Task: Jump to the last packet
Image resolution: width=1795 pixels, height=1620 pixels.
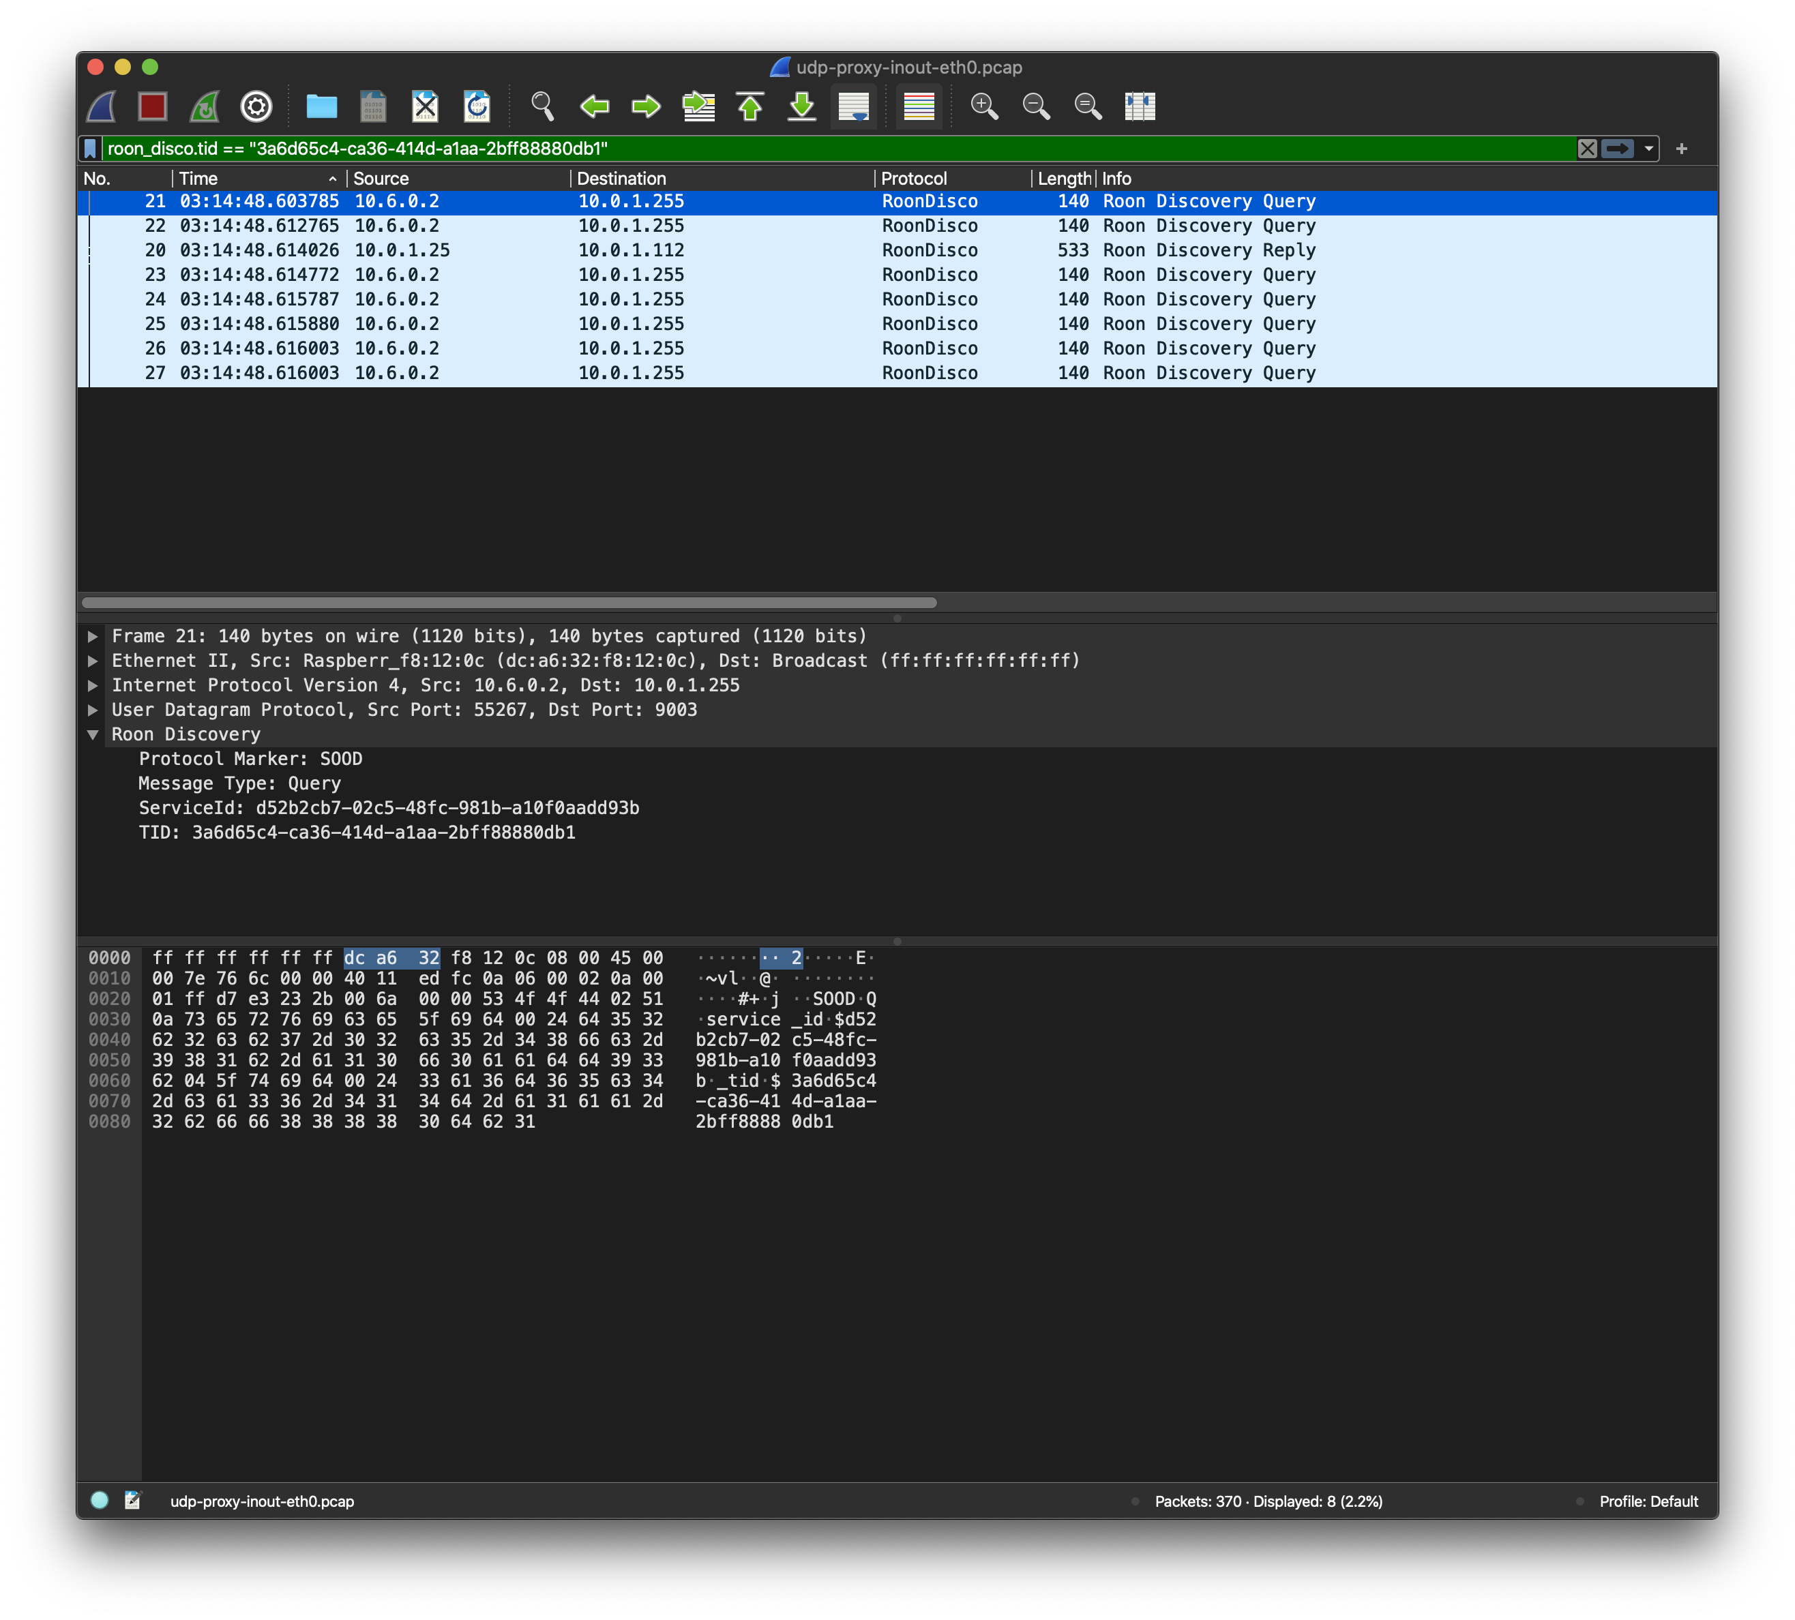Action: pos(802,107)
